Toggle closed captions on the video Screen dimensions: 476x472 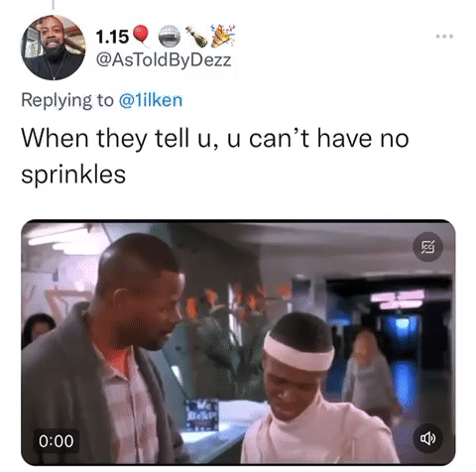click(x=428, y=247)
